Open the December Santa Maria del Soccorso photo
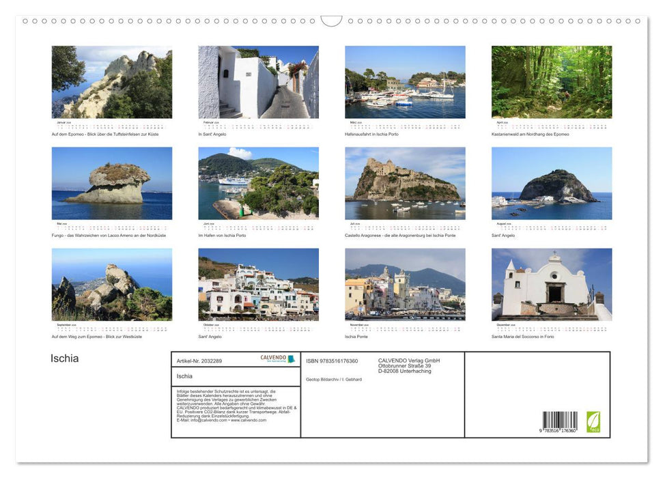 pos(550,284)
